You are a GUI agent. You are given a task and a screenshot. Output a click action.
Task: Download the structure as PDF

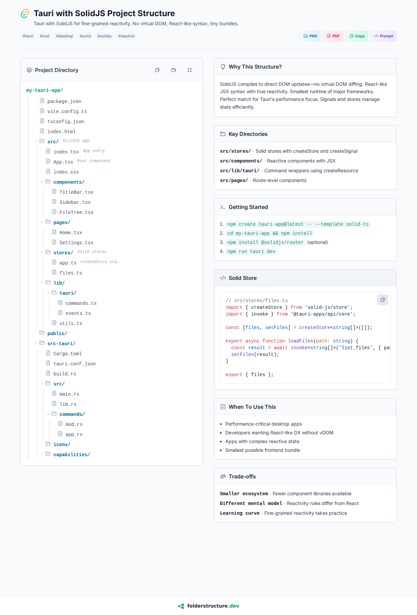pyautogui.click(x=333, y=36)
